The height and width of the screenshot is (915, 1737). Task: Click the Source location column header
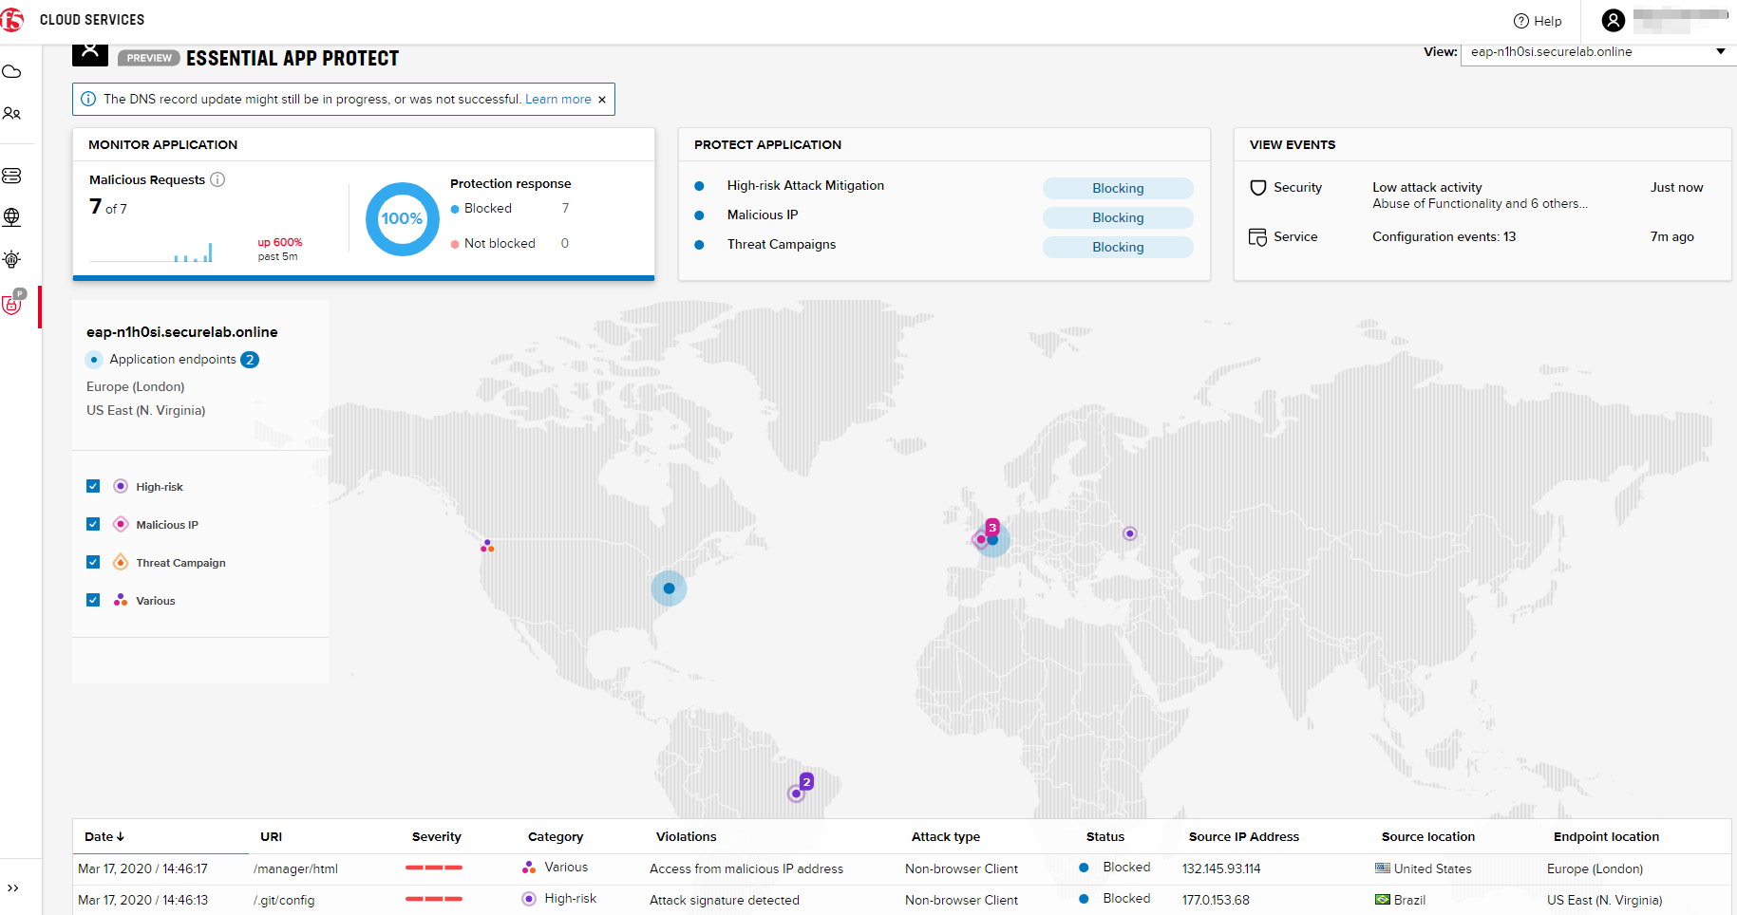click(x=1428, y=836)
